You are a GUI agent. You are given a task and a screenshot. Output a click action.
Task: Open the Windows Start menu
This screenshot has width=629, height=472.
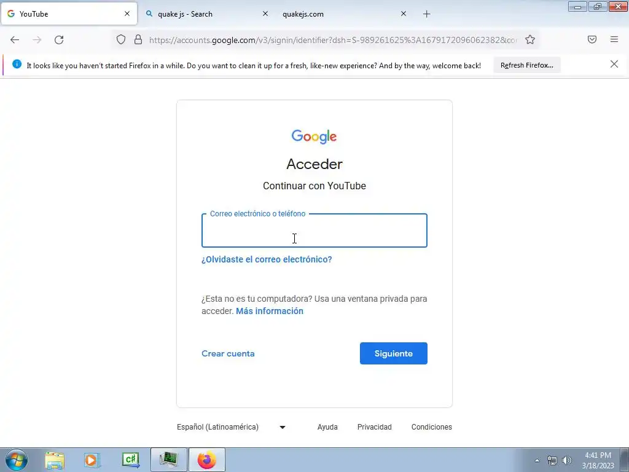(17, 460)
